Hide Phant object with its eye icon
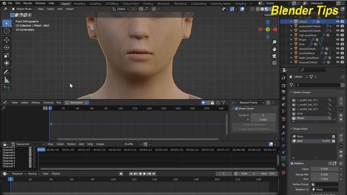347x195 pixels. 338,40
